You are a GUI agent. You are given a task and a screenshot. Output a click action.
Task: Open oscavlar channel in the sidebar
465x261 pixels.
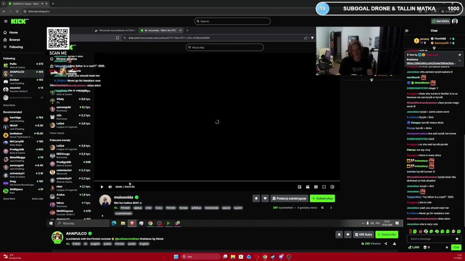[23, 89]
